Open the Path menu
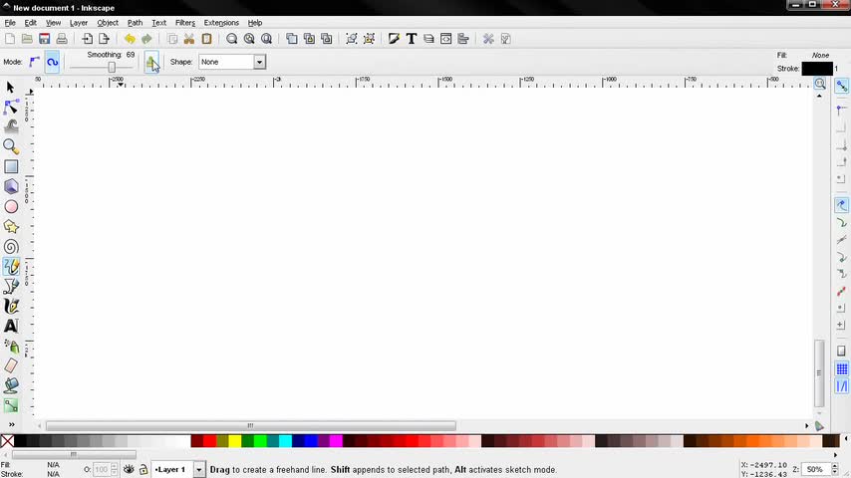The width and height of the screenshot is (851, 478). 135,23
